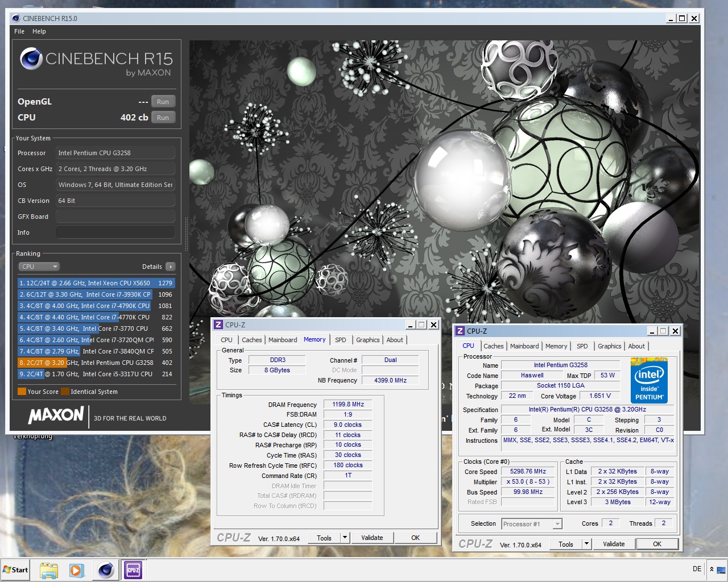
Task: Select ranking row Core i7-4770K
Action: tap(96, 317)
